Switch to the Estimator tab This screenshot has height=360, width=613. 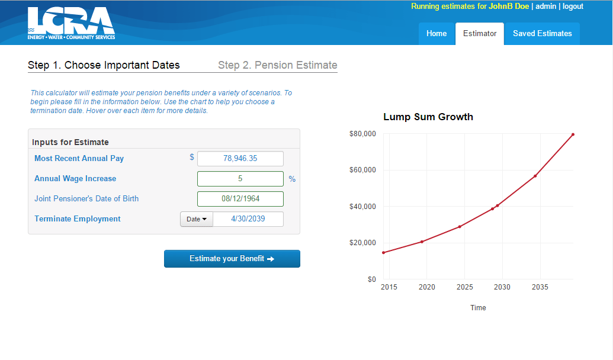point(480,34)
